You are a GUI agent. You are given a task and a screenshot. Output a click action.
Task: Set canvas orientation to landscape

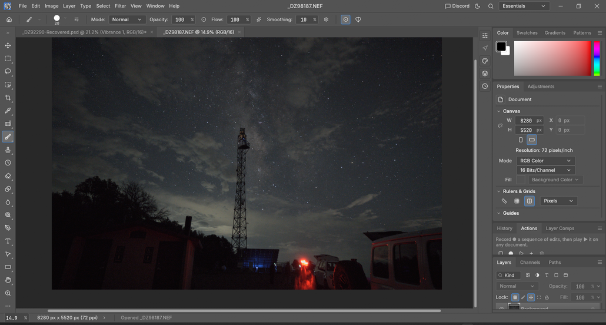pos(532,140)
